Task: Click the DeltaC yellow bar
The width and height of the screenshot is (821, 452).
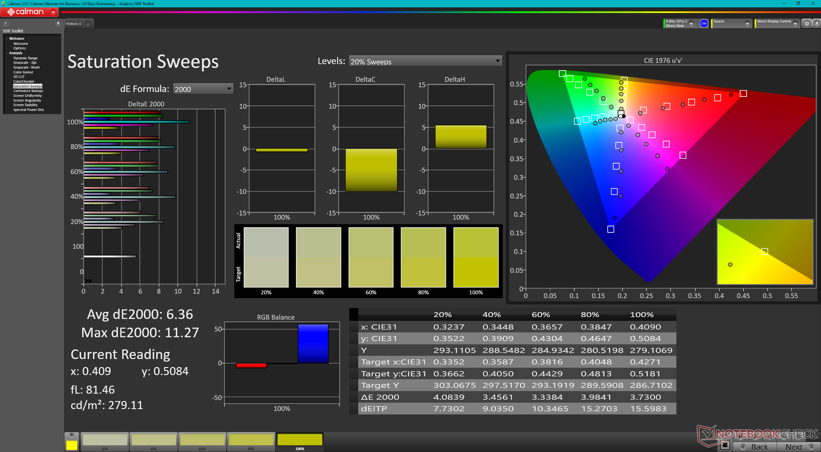Action: click(x=371, y=170)
